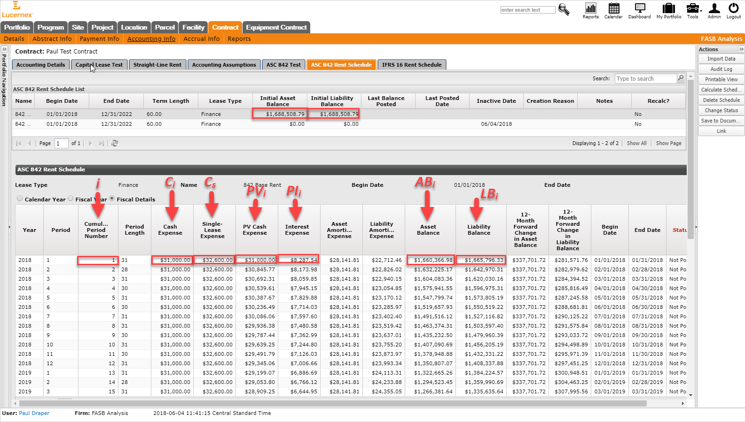
Task: Open the Abstract Info submenu
Action: [x=52, y=38]
